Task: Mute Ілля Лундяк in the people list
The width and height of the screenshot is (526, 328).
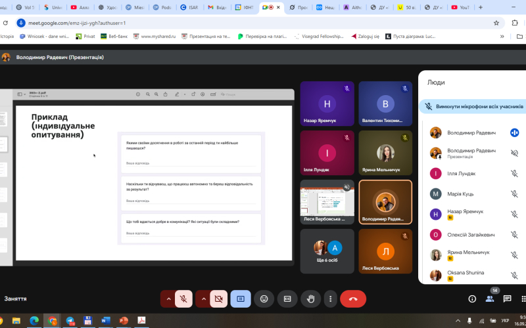Action: point(514,173)
